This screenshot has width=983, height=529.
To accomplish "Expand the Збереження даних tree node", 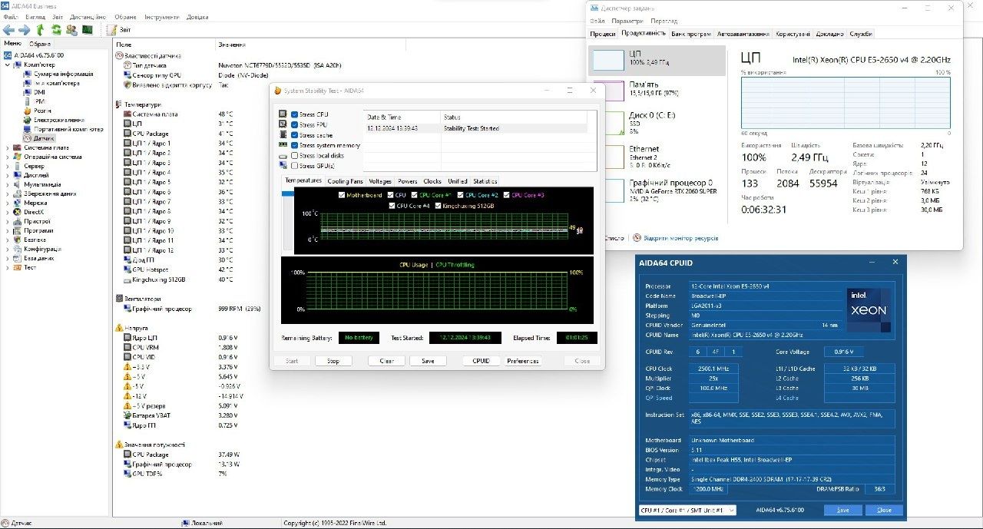I will tap(8, 193).
